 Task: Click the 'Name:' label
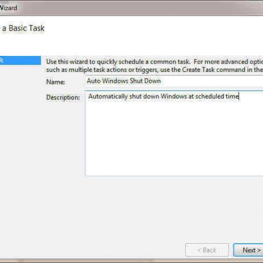click(55, 82)
